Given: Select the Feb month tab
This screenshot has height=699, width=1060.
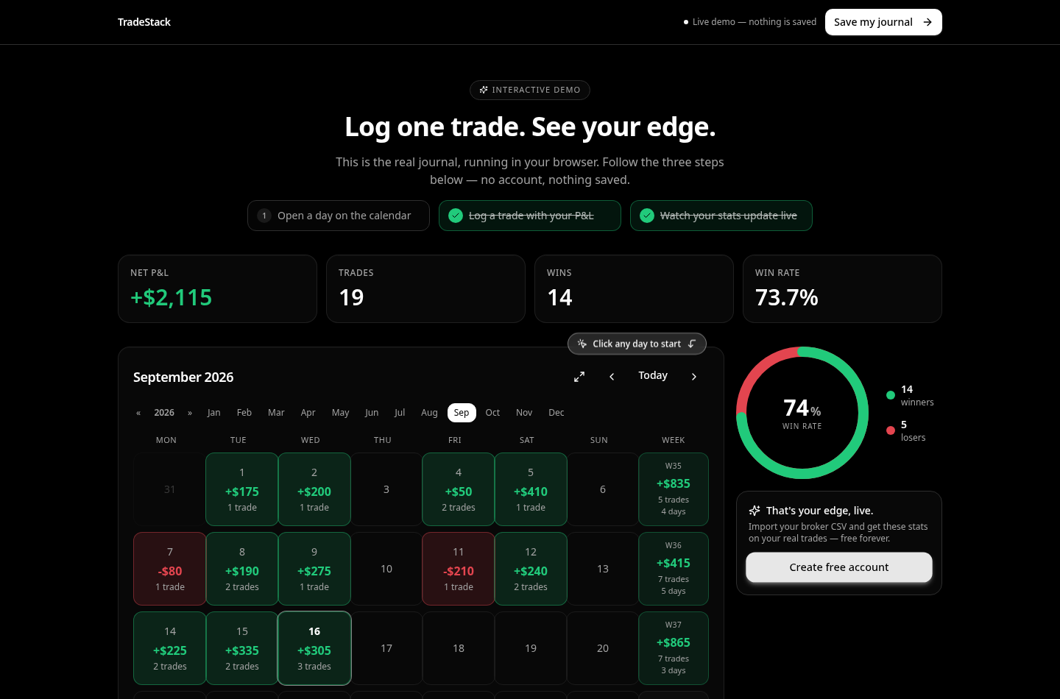Looking at the screenshot, I should 244,413.
